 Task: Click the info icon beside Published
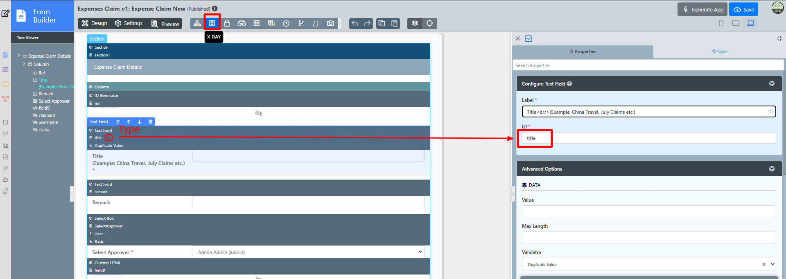[x=215, y=9]
